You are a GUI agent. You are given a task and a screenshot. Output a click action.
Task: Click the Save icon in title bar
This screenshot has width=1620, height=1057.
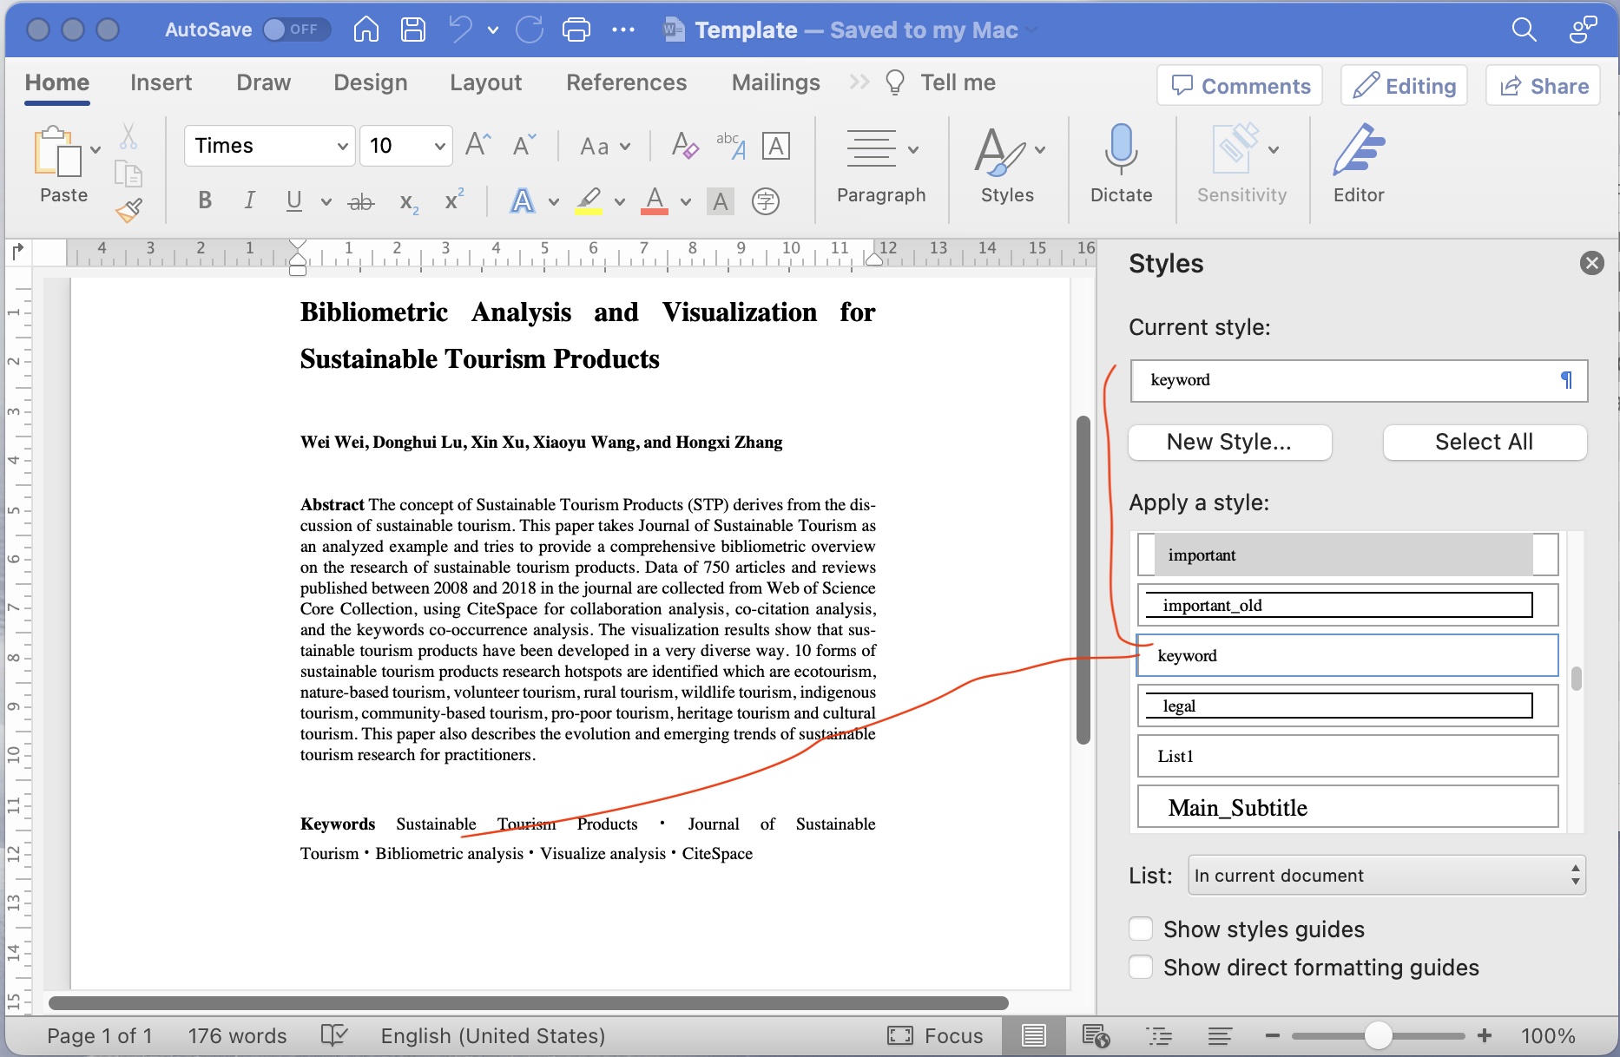coord(413,30)
